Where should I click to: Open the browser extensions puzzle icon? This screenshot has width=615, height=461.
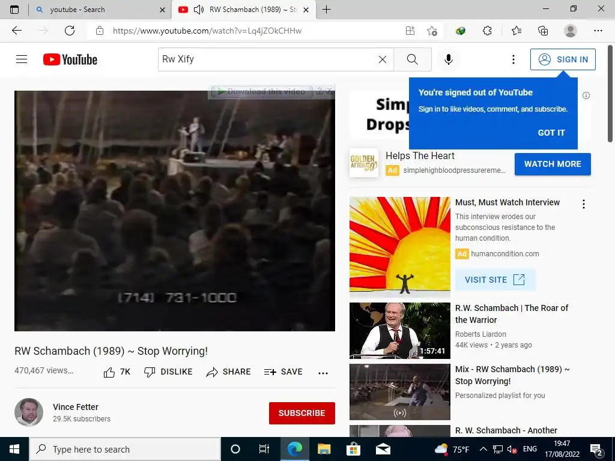tap(487, 31)
